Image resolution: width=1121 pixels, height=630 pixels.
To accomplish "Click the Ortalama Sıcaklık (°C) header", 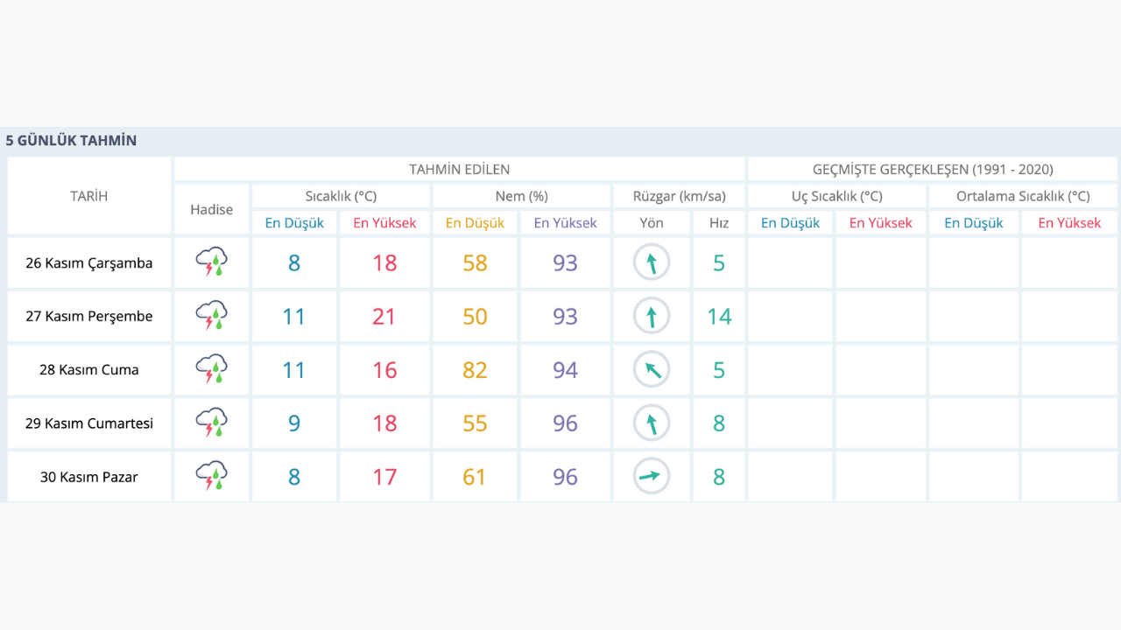I will pos(1023,196).
